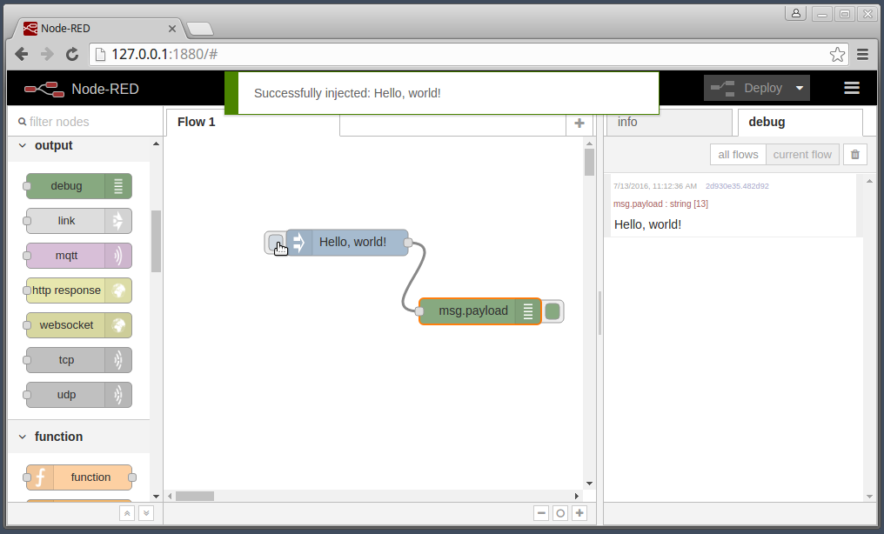Bookmark the page with the star icon

point(837,54)
